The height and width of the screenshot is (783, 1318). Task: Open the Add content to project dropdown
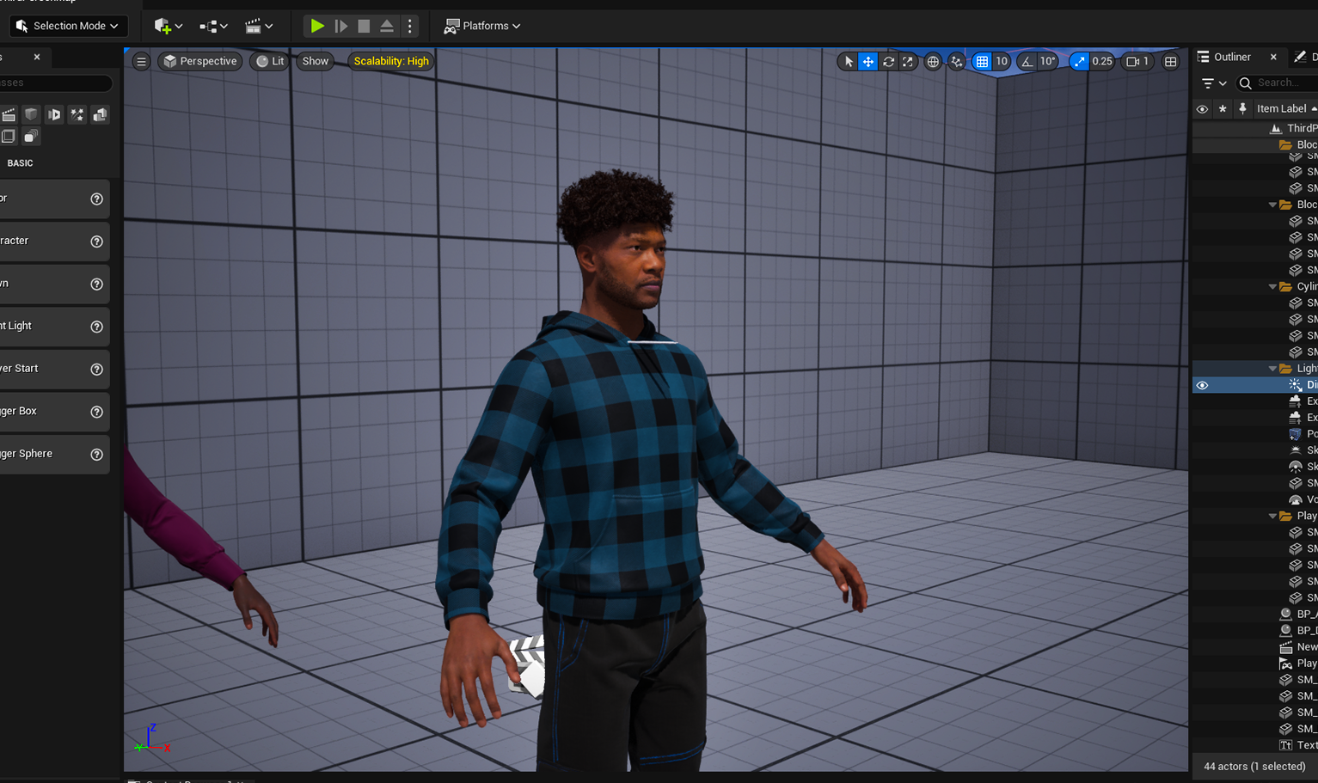coord(168,26)
